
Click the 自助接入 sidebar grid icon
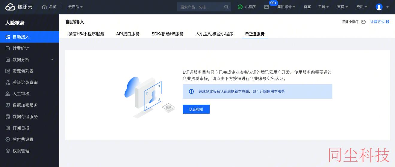coord(8,37)
